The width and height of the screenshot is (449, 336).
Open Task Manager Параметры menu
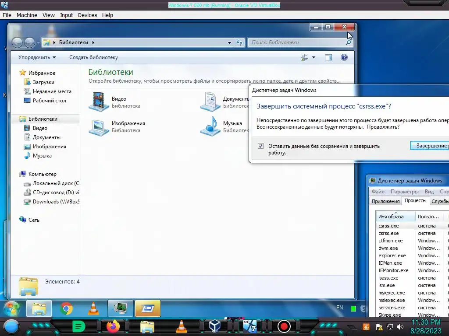pos(405,192)
